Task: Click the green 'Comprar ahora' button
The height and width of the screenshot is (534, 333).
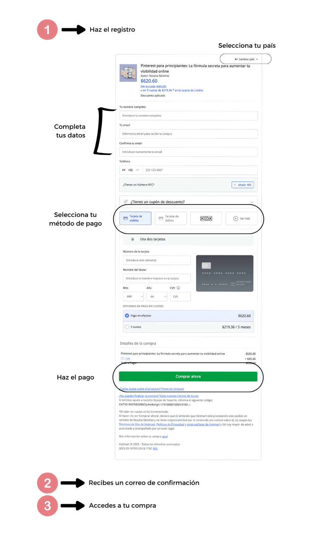Action: 188,377
